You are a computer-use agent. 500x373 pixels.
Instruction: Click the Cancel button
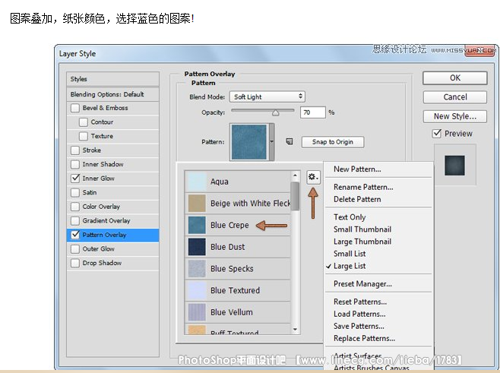pyautogui.click(x=455, y=97)
